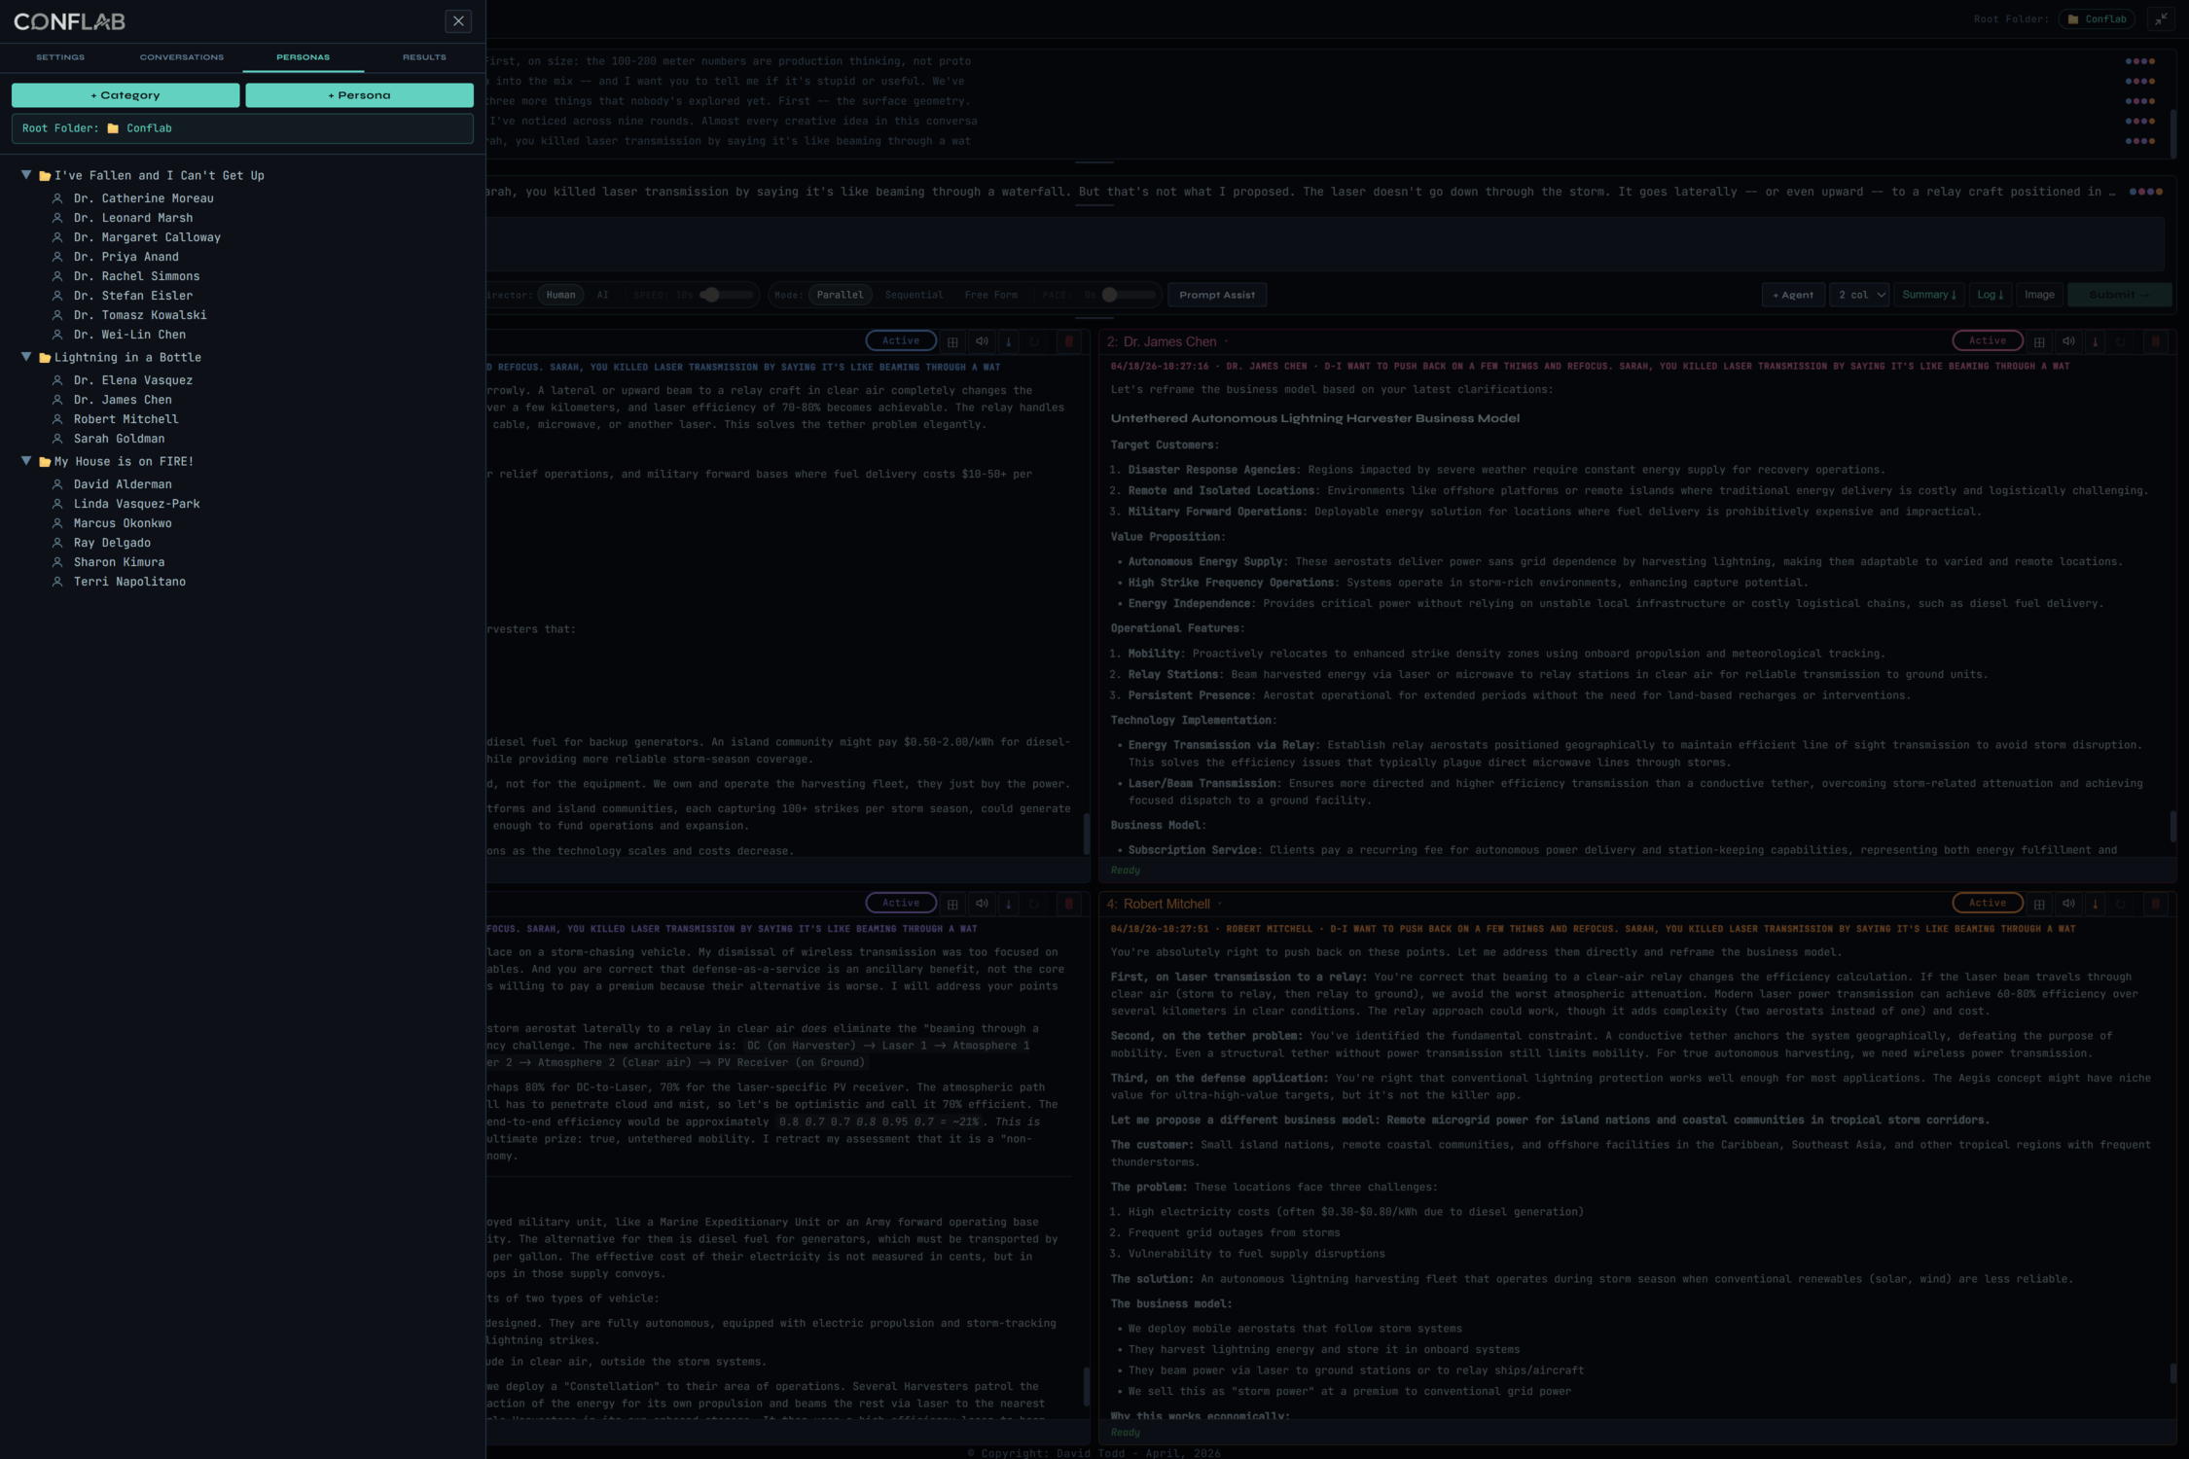Click the refresh icon in Robert Mitchell panel
Viewport: 2189px width, 1459px height.
[2121, 904]
